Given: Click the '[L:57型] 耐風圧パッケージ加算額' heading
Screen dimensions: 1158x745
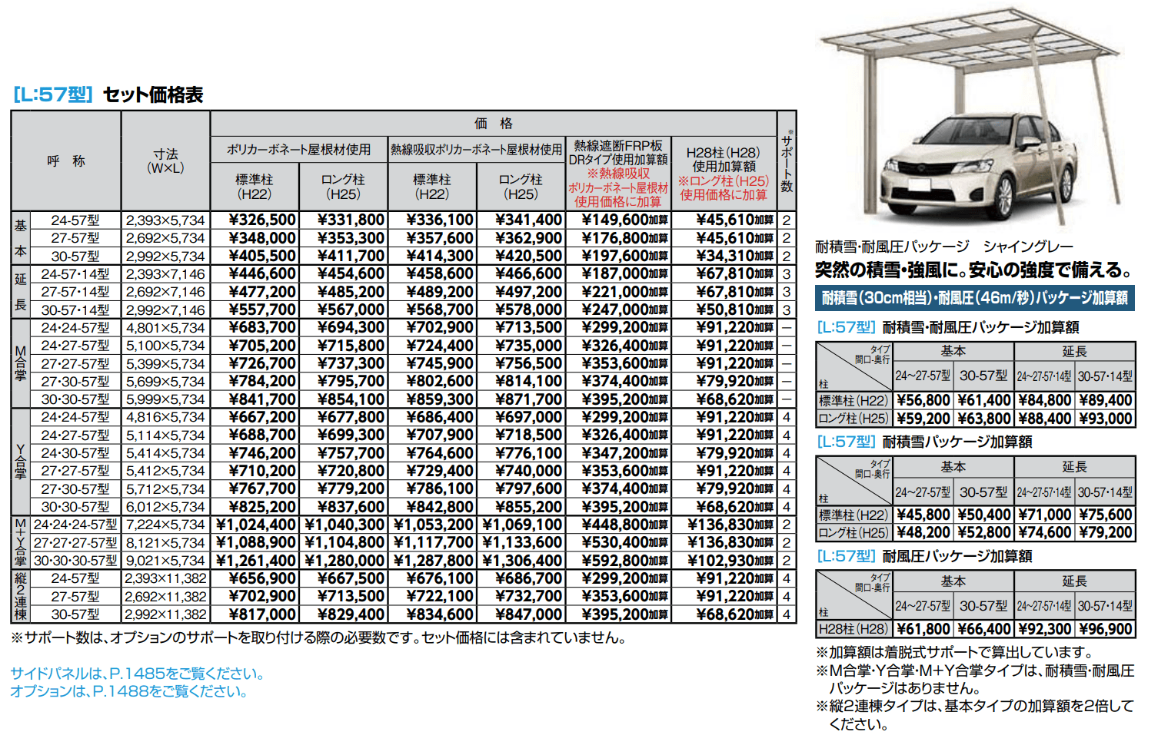Looking at the screenshot, I should [923, 556].
